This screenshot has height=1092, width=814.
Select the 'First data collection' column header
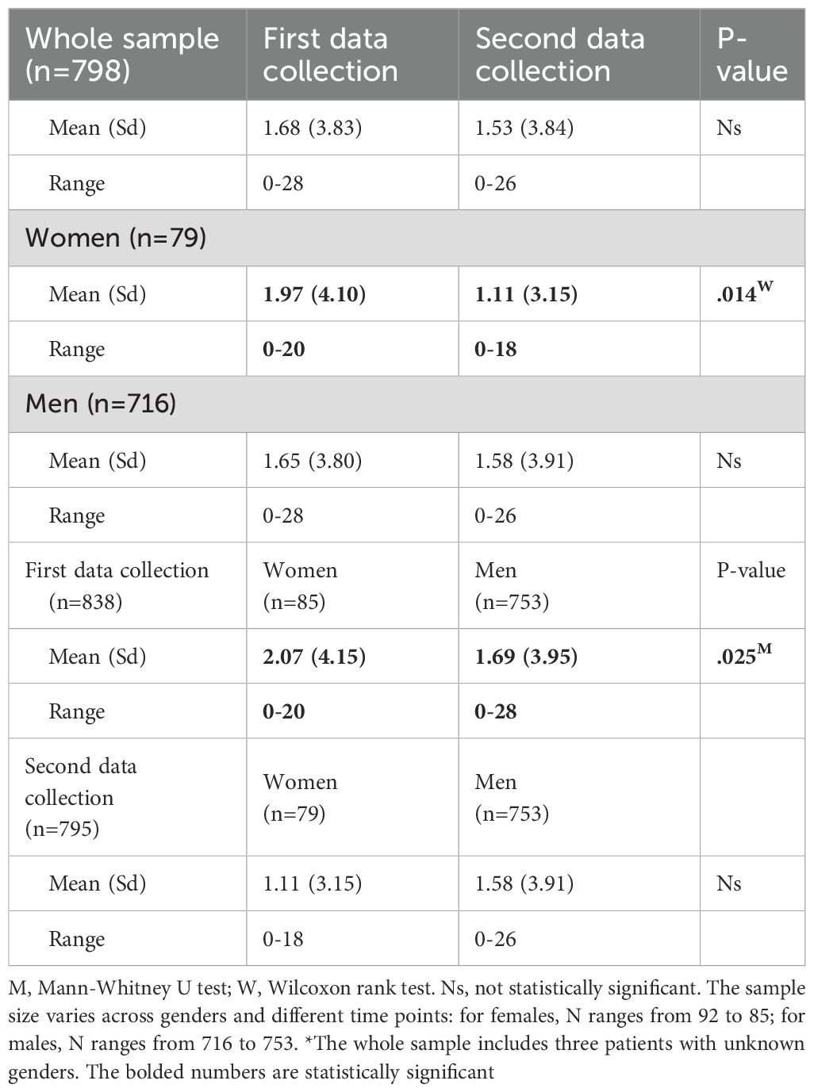click(331, 54)
